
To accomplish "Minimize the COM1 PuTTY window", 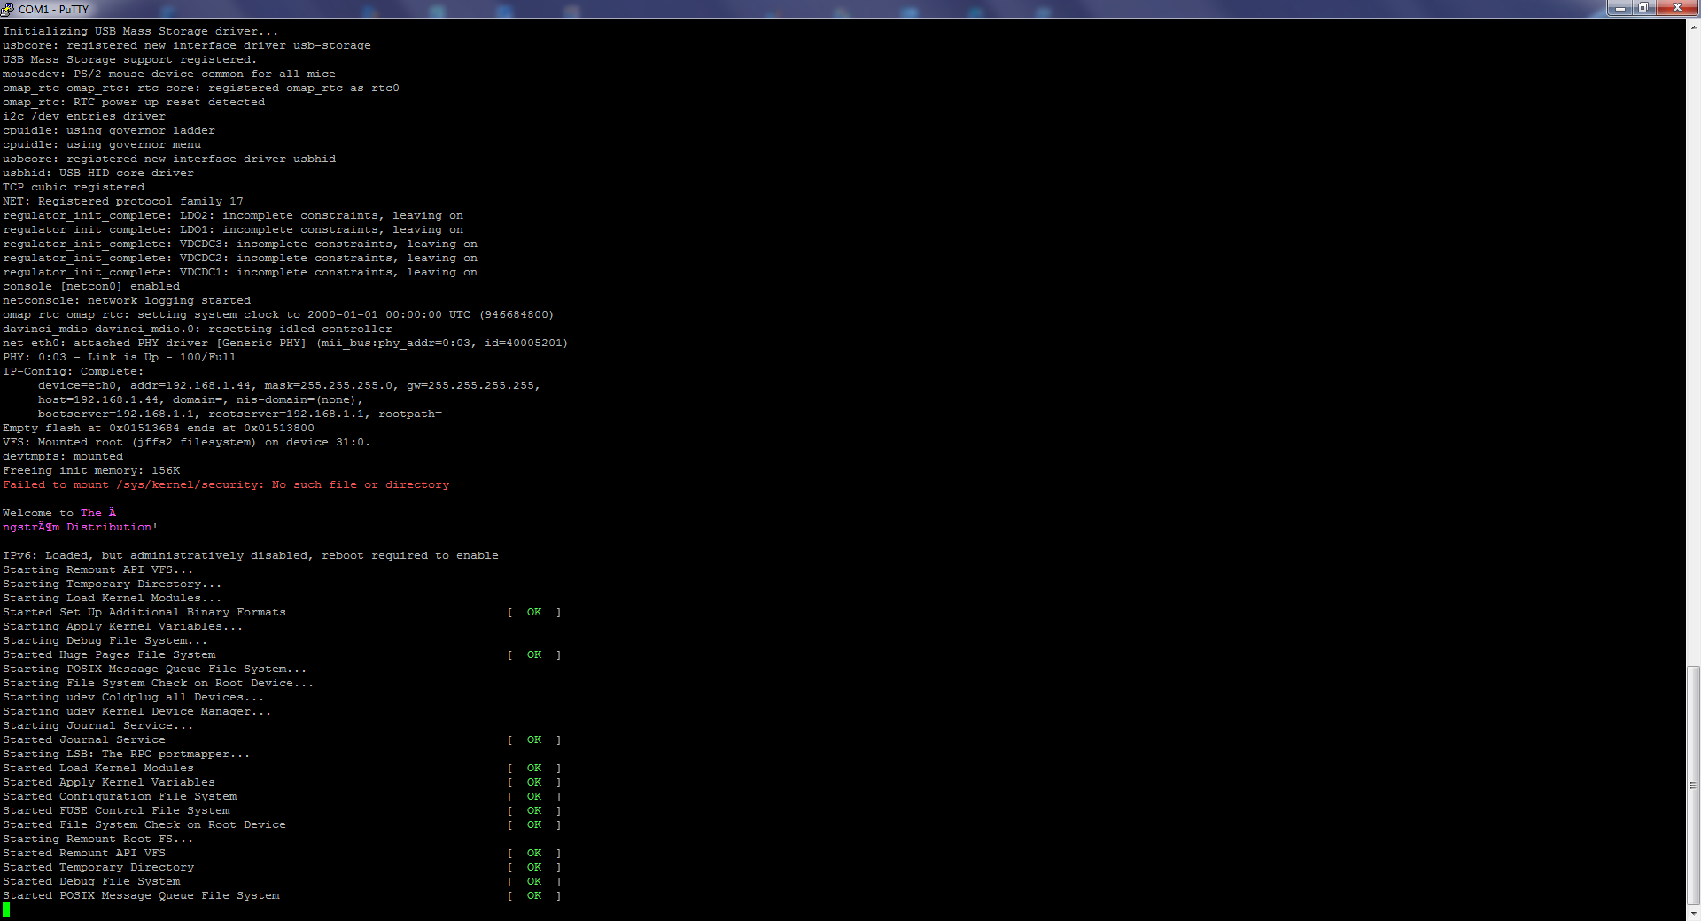I will point(1620,8).
